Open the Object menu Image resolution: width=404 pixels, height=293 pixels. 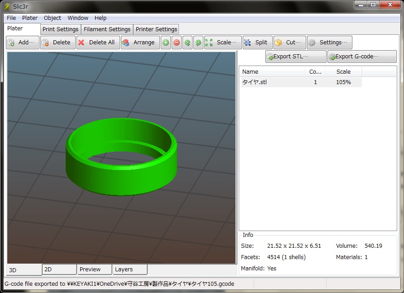[52, 18]
